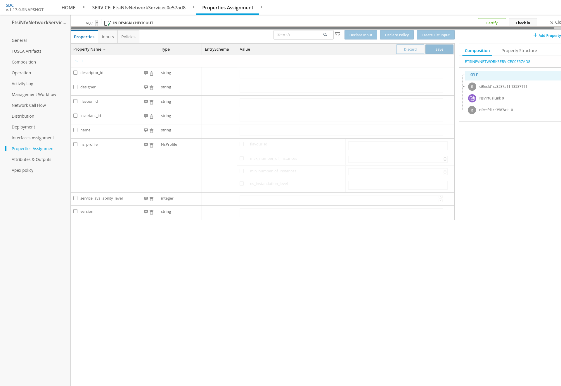The width and height of the screenshot is (561, 386).
Task: Delete the designer property via trash icon
Action: pos(151,88)
